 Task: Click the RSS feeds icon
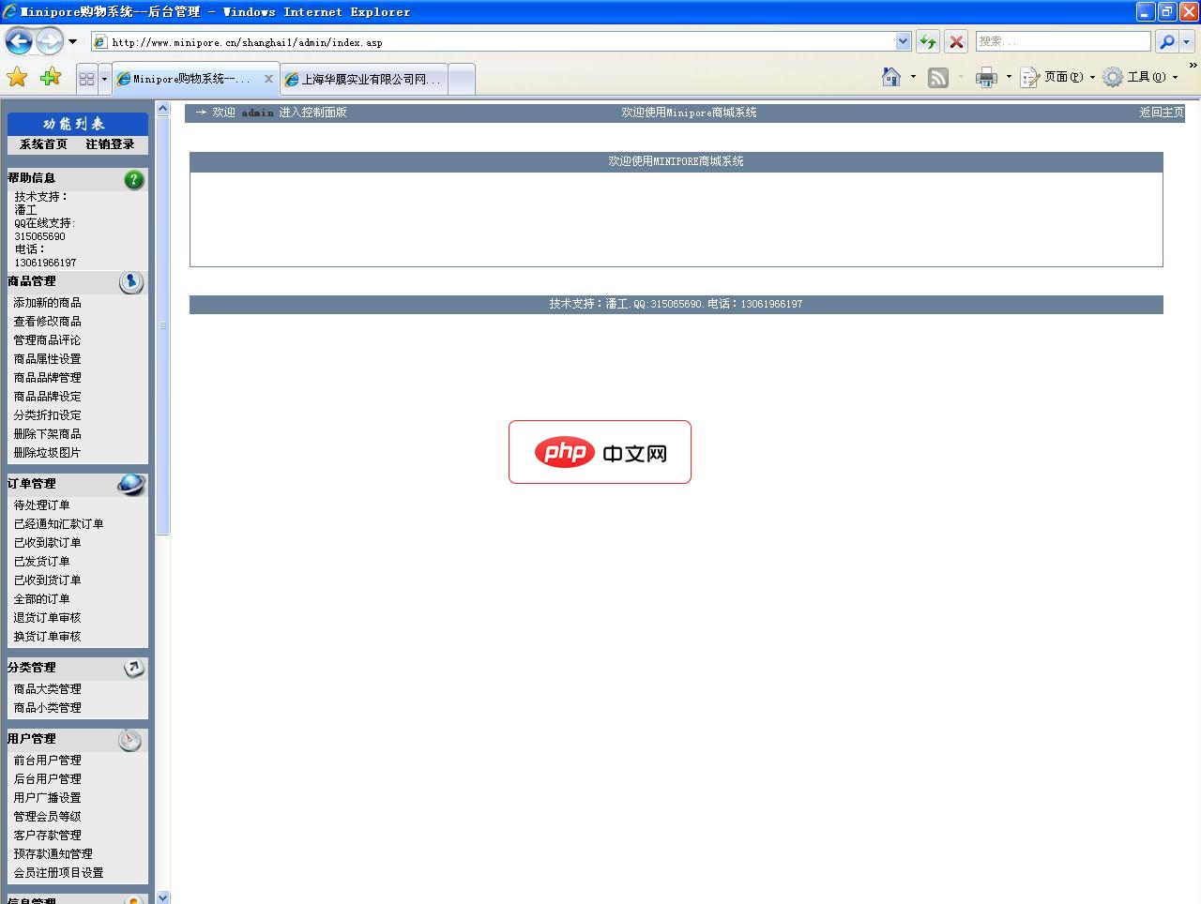937,78
